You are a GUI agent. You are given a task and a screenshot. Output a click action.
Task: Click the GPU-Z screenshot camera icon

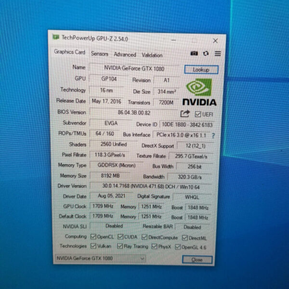(x=194, y=53)
